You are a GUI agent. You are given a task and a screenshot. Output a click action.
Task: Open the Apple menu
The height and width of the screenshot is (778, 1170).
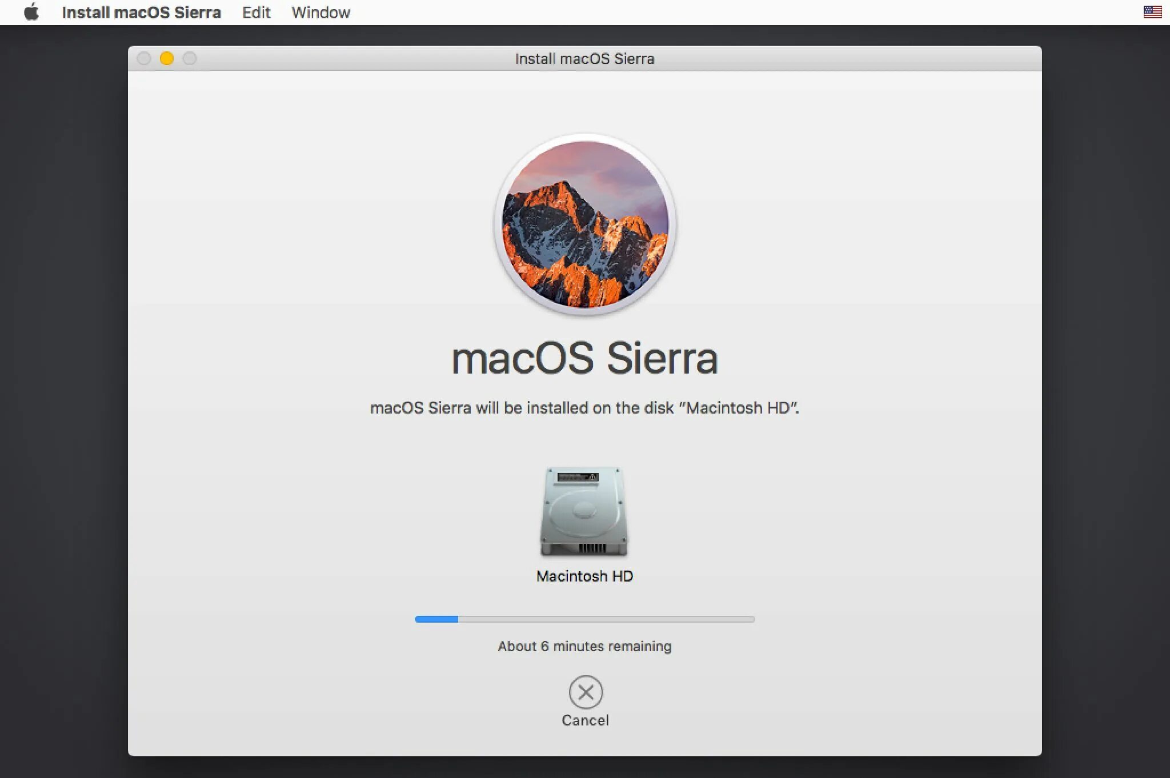pos(31,12)
